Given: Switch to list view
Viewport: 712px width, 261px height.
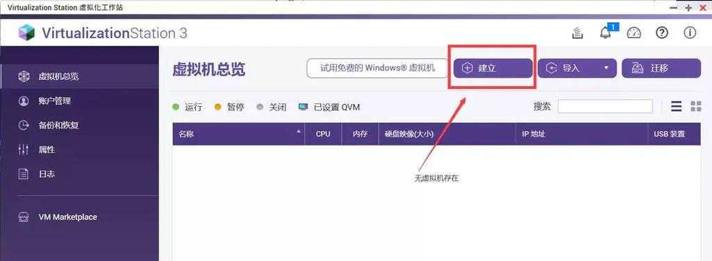Looking at the screenshot, I should [677, 106].
